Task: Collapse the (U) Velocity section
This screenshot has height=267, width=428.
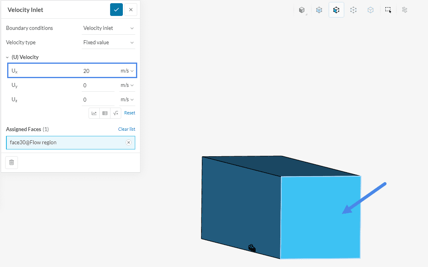Action: 8,57
